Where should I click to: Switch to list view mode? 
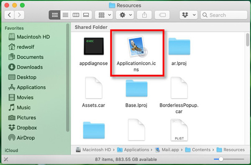click(65, 15)
